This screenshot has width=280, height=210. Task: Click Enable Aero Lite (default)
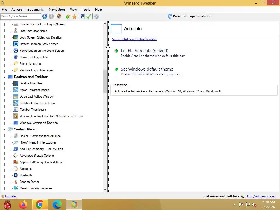pos(145,51)
